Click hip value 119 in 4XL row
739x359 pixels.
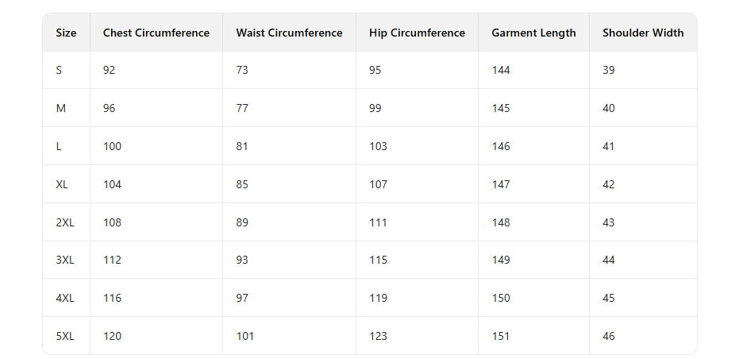379,298
